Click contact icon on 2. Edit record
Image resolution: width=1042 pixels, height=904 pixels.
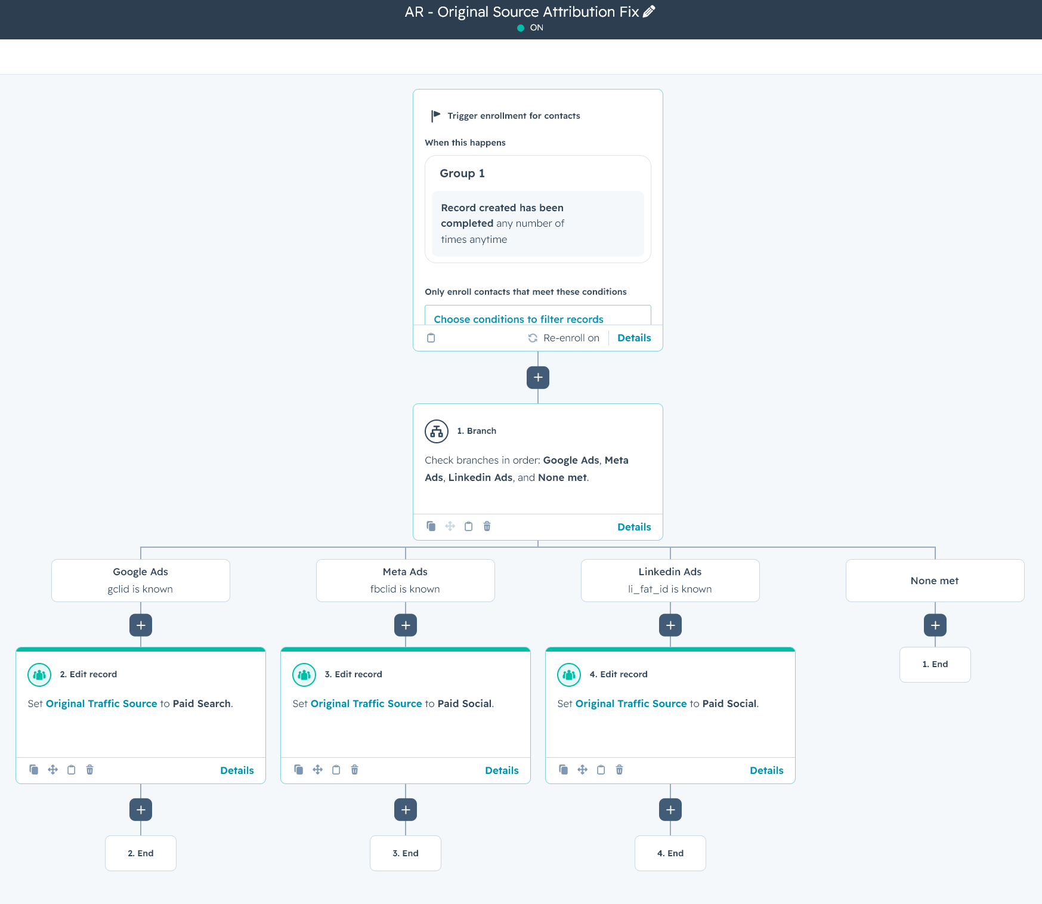(x=39, y=675)
